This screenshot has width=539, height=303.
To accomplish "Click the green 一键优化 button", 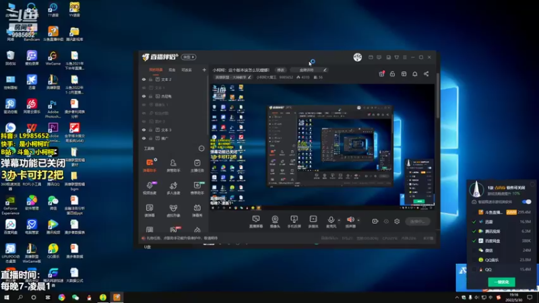I will point(501,282).
